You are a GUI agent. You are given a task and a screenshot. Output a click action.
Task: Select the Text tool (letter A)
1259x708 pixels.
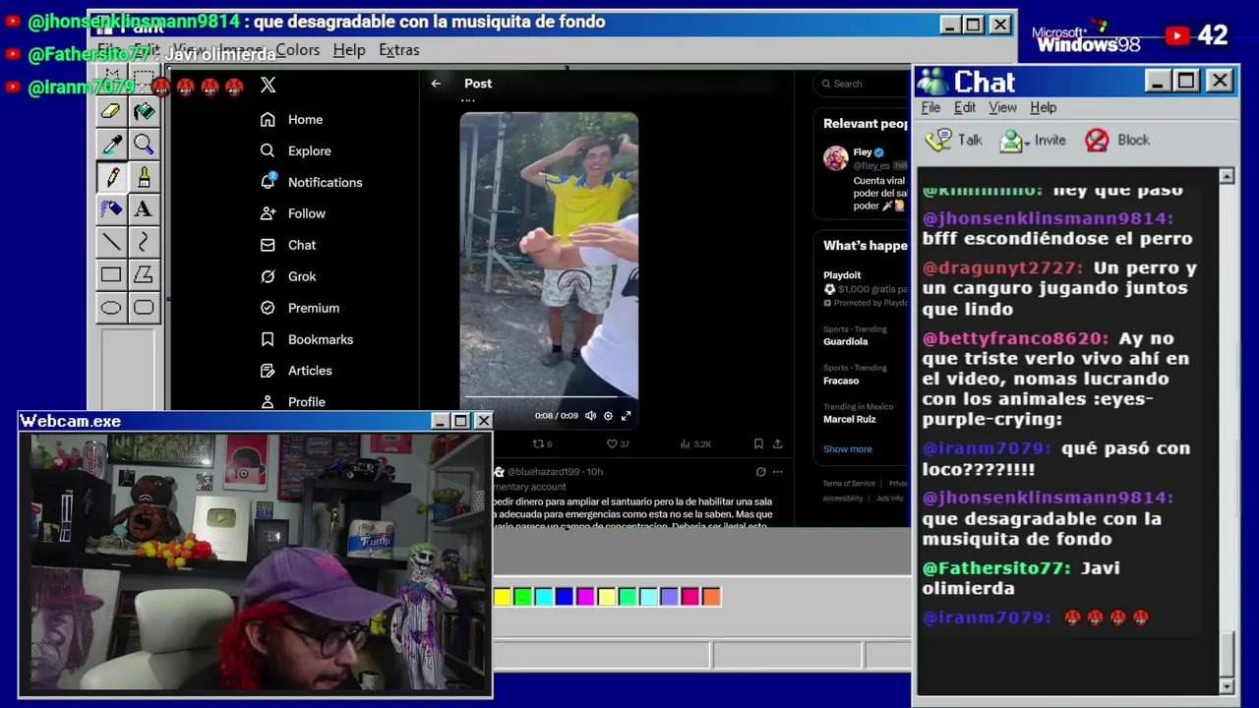tap(144, 209)
